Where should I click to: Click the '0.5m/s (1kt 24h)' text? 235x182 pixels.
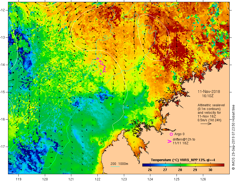[x=209, y=120]
